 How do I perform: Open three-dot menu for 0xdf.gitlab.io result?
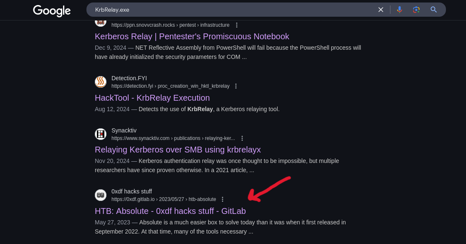(222, 199)
